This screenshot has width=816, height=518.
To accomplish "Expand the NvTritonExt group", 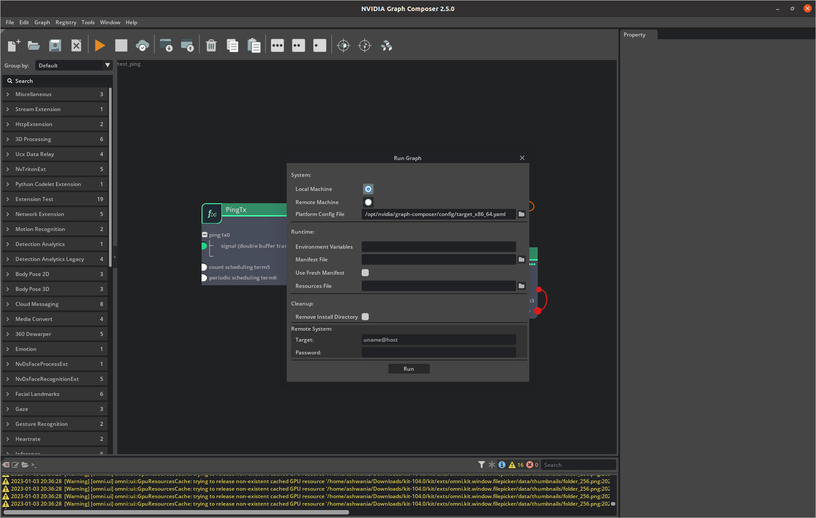I will point(55,169).
